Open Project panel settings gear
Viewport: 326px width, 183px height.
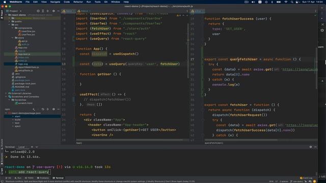[53, 11]
